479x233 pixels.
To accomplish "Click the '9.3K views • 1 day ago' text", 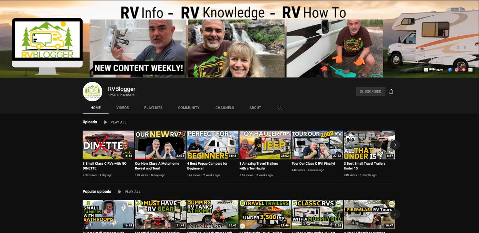I will pos(97,175).
